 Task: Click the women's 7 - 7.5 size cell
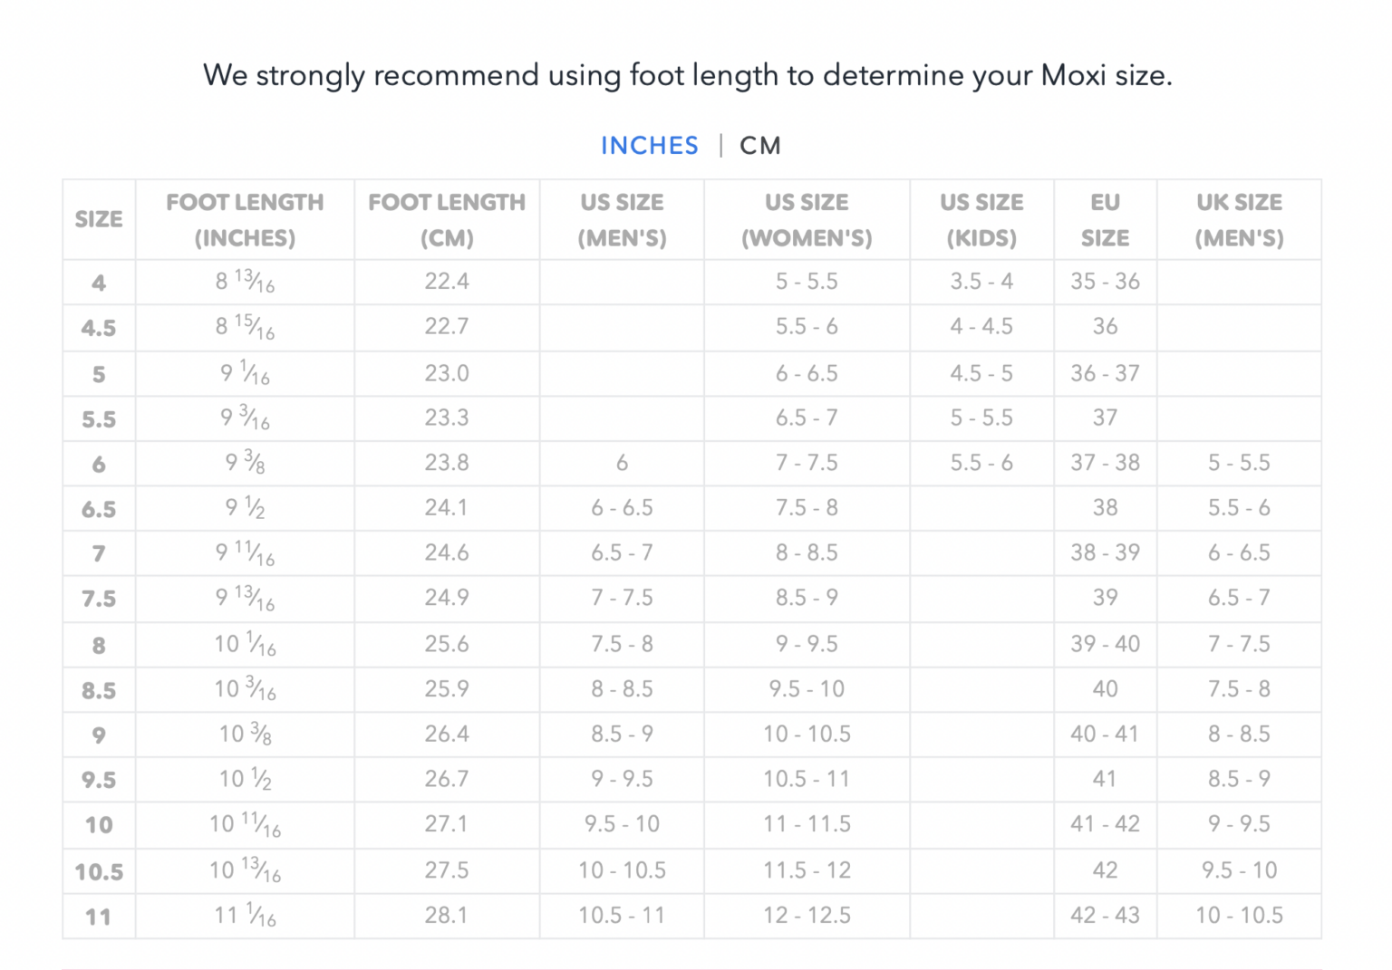[807, 463]
